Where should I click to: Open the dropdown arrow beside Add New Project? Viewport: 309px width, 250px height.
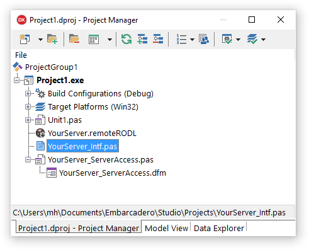[40, 40]
